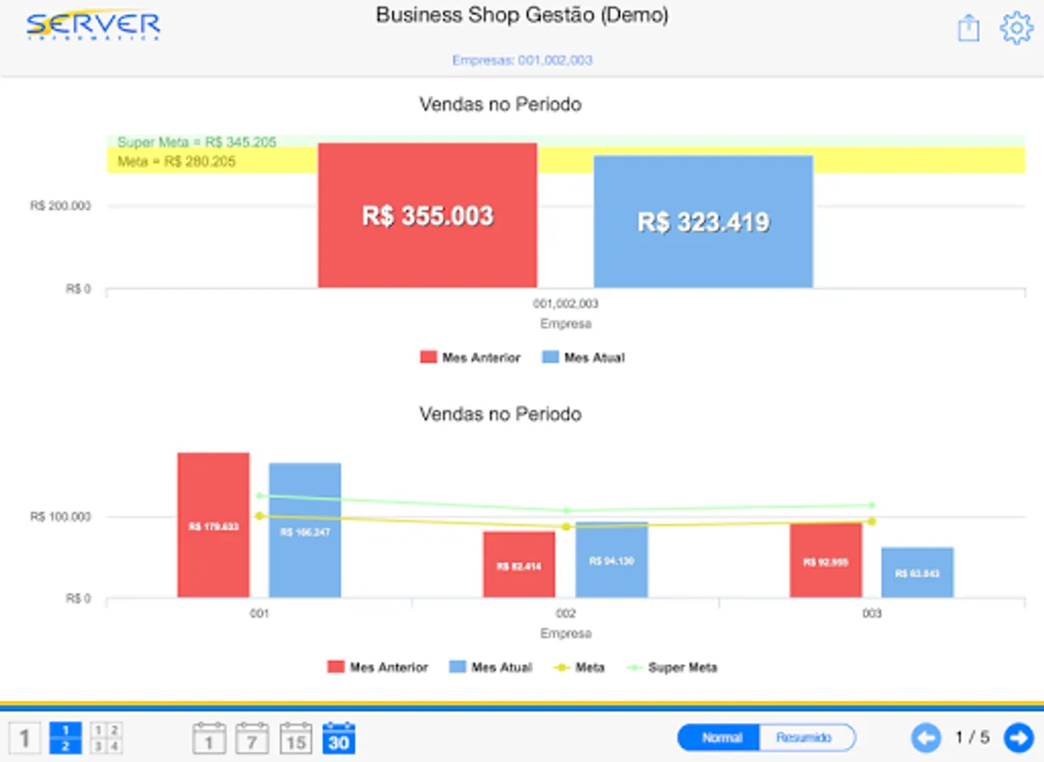The width and height of the screenshot is (1044, 762).
Task: Select blue R$ 94.130 bar for 002
Action: coord(612,560)
